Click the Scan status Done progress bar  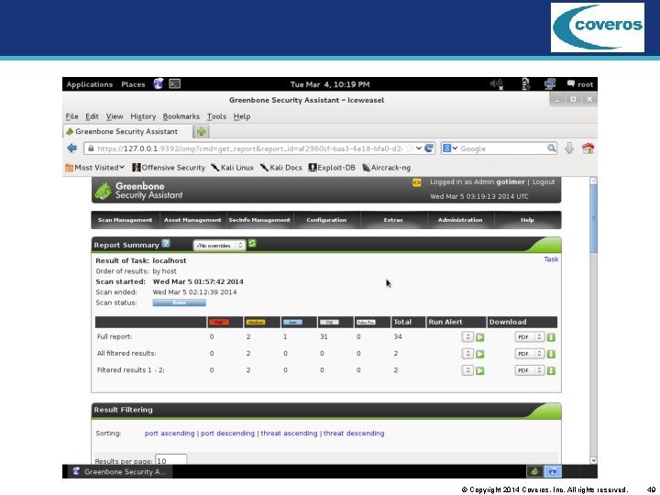180,302
